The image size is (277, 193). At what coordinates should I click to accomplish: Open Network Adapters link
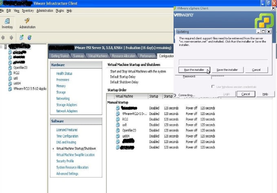tap(67, 111)
